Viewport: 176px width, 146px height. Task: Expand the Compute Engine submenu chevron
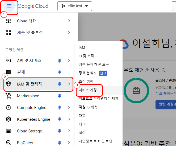[x=69, y=108]
